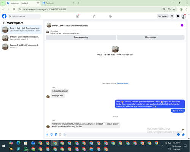Focus the Search Facebook field
The image size is (190, 152).
point(24,16)
